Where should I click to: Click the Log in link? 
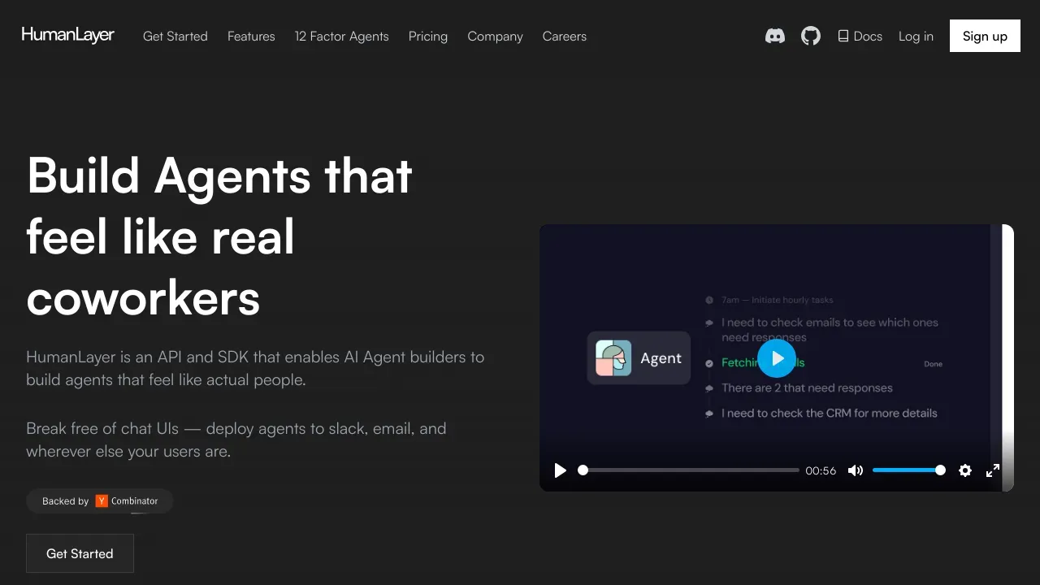pyautogui.click(x=916, y=36)
